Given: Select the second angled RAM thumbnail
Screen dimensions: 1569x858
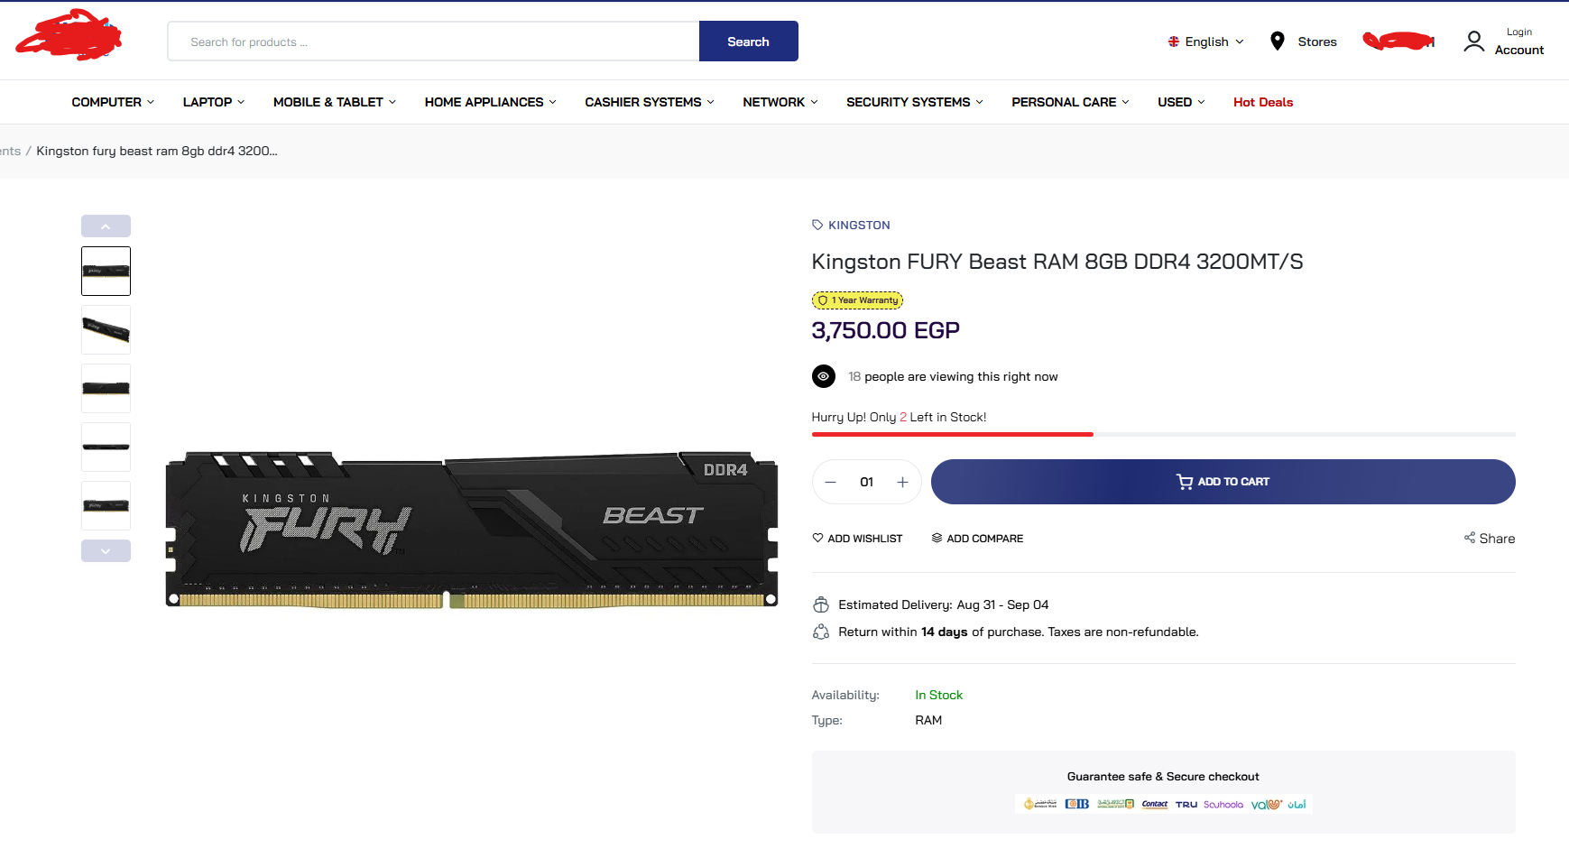Looking at the screenshot, I should point(106,329).
